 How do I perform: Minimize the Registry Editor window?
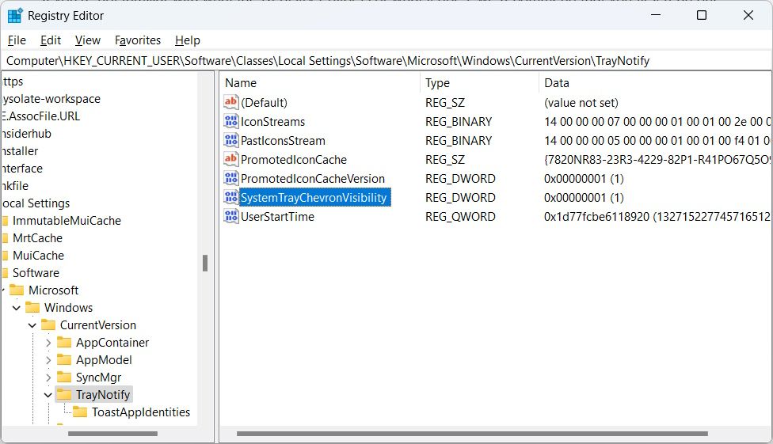[656, 15]
